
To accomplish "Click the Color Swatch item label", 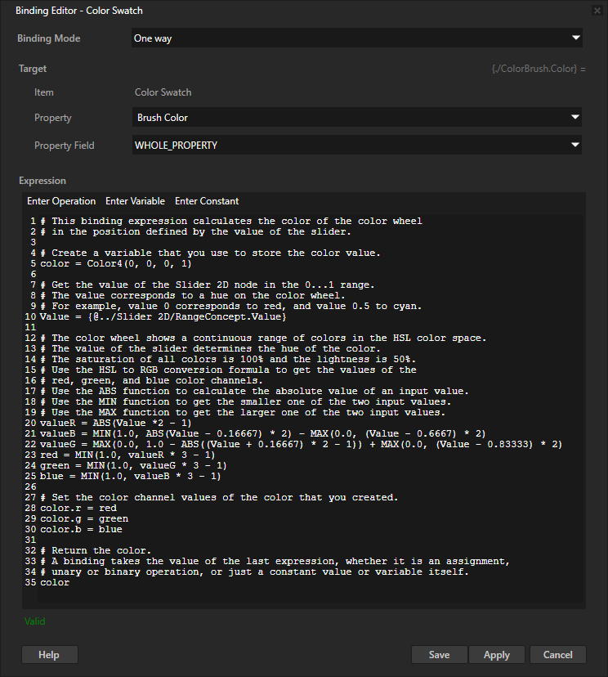I will tap(162, 92).
